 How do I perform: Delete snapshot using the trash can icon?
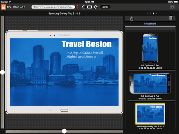[171, 18]
